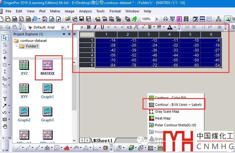Toggle Bold text formatting
Viewport: 235px width, 153px height.
click(88, 27)
